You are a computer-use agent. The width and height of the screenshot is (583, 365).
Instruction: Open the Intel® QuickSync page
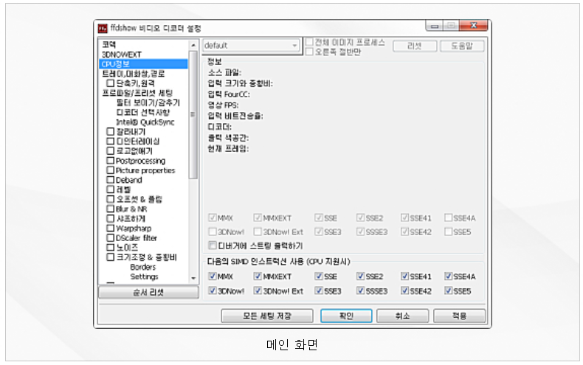[x=145, y=122]
